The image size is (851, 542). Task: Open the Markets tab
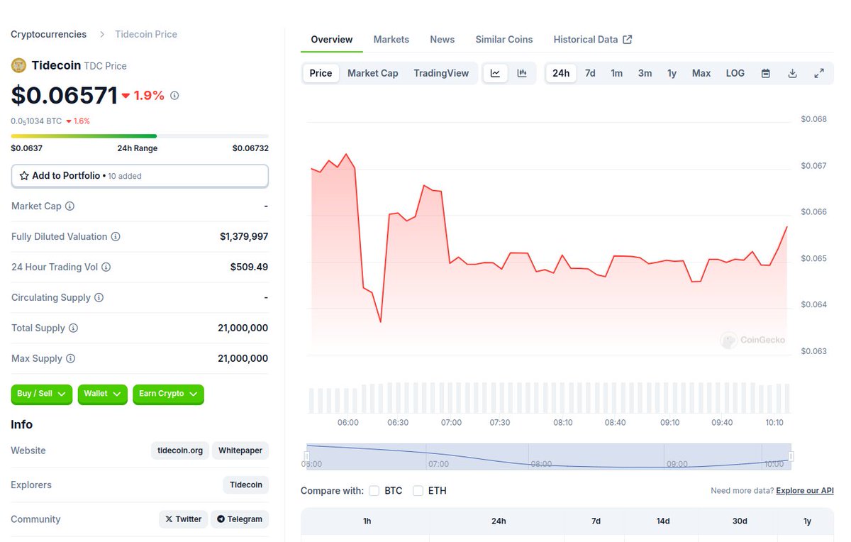pos(391,40)
